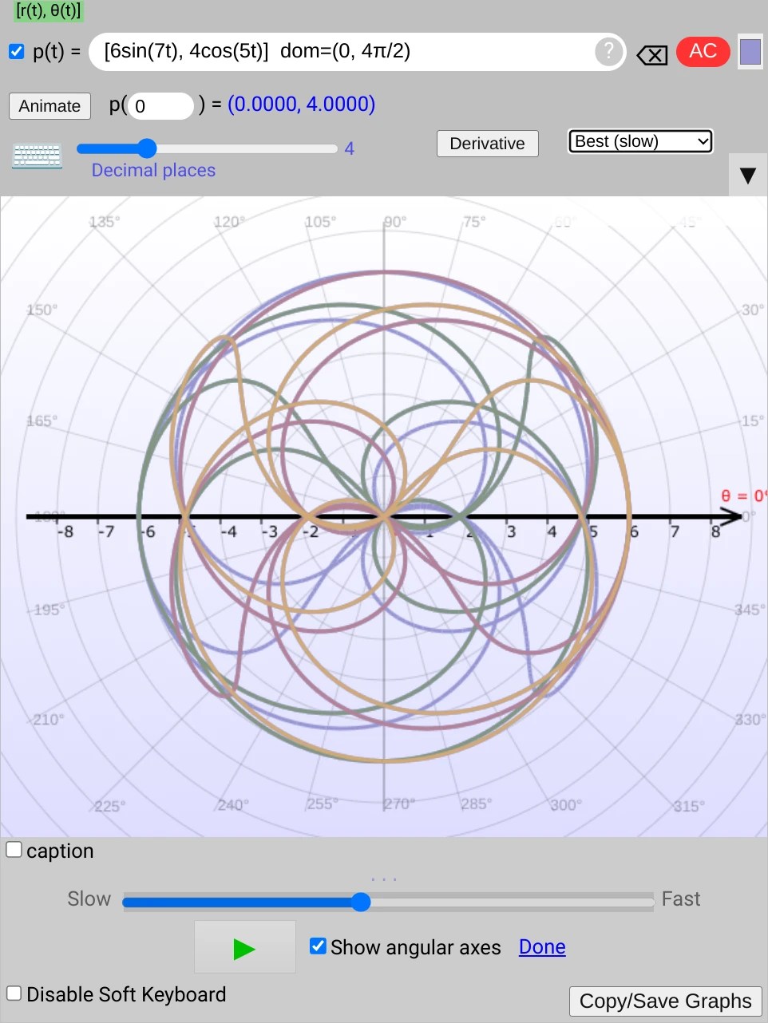The width and height of the screenshot is (768, 1023).
Task: Collapse the panel with the black triangle
Action: [747, 176]
